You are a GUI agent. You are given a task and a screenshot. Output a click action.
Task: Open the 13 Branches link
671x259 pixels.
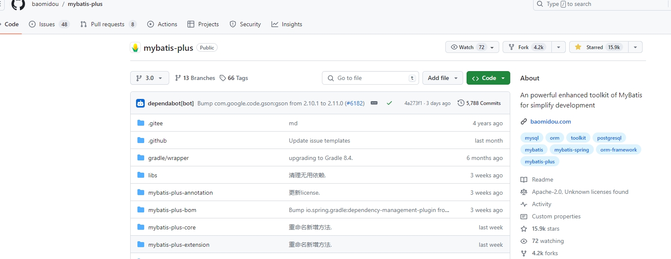pos(195,78)
